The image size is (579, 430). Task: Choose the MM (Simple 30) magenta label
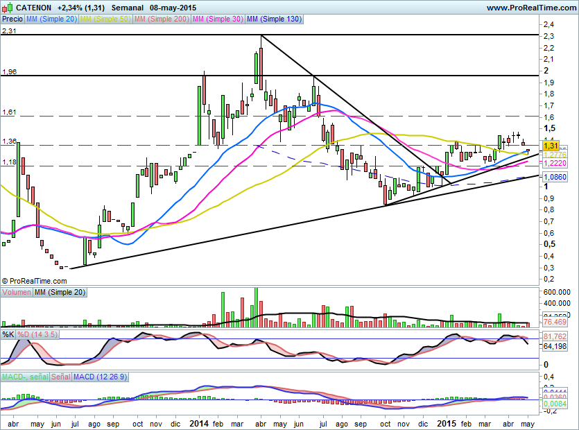pos(218,19)
